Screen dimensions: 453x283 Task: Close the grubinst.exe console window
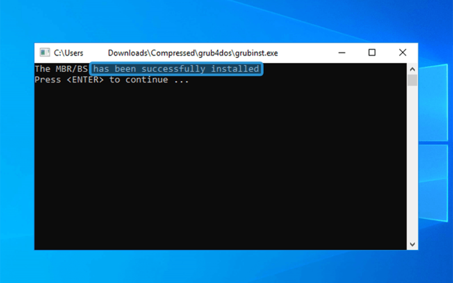tap(403, 53)
